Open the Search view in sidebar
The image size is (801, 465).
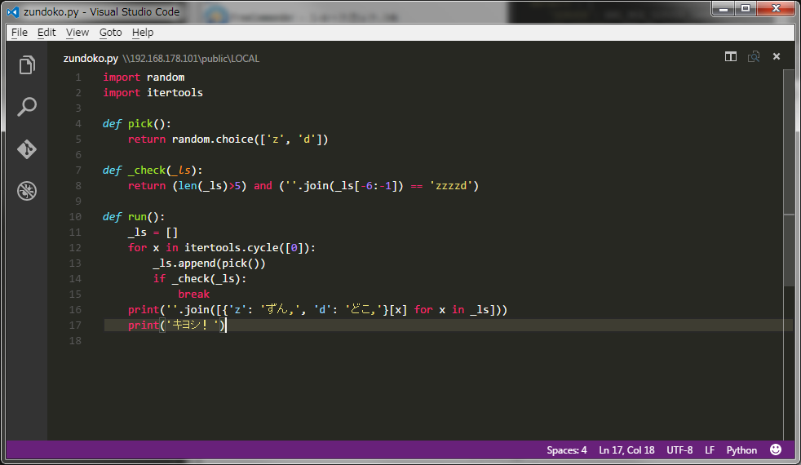(27, 107)
